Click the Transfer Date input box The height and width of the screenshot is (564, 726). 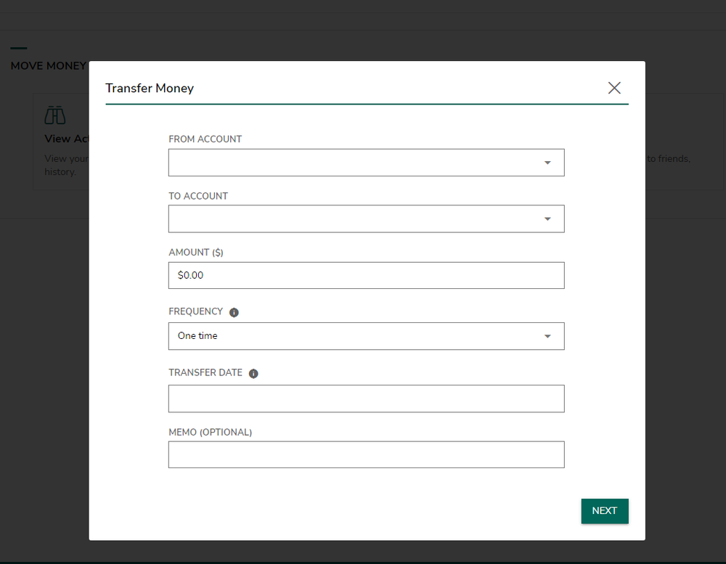(x=367, y=399)
